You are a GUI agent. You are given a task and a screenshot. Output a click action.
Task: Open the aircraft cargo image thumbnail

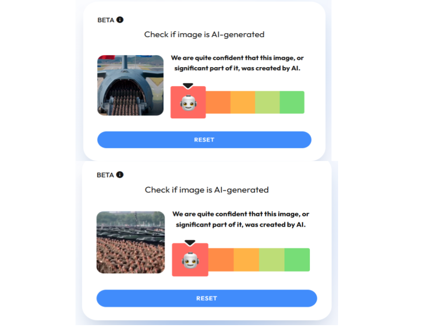(130, 86)
